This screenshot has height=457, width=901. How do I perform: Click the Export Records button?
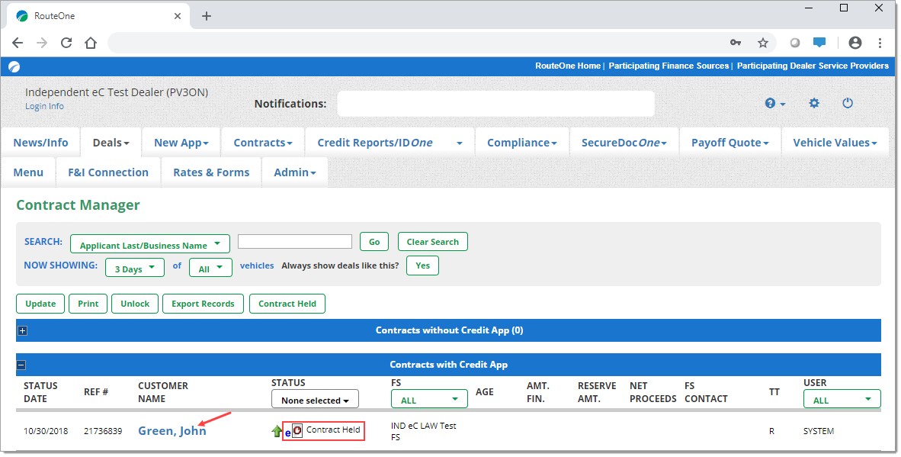203,304
